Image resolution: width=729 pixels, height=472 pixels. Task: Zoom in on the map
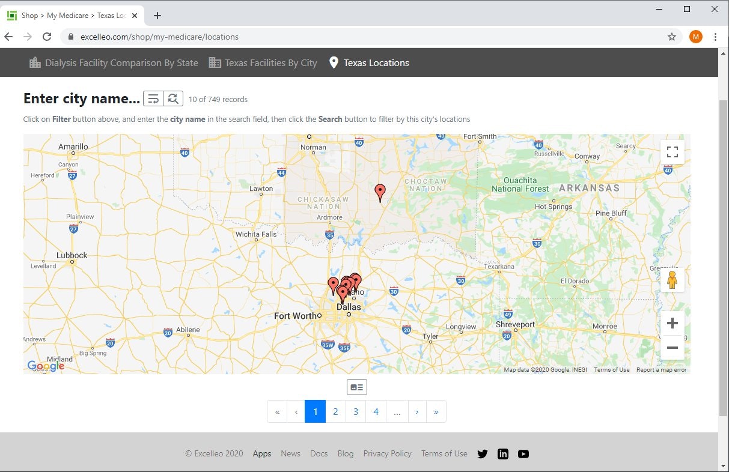pyautogui.click(x=673, y=323)
